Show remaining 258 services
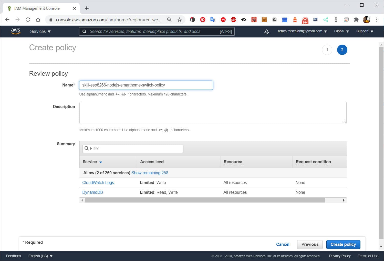 point(150,173)
